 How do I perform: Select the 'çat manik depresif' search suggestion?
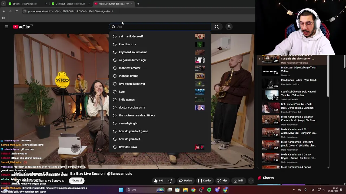(160, 36)
